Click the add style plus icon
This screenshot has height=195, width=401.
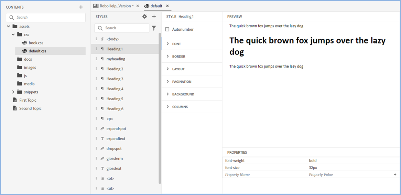click(x=154, y=17)
